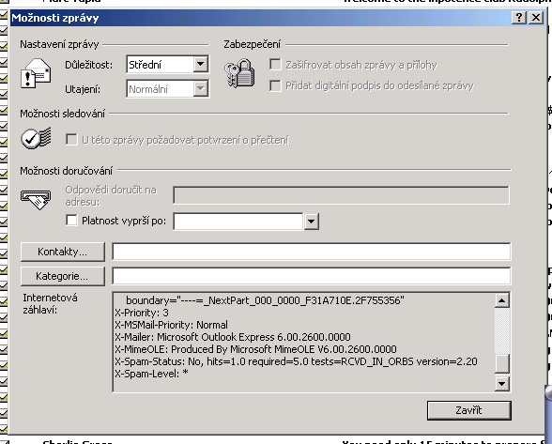Click the question mark help button in title bar

(519, 17)
